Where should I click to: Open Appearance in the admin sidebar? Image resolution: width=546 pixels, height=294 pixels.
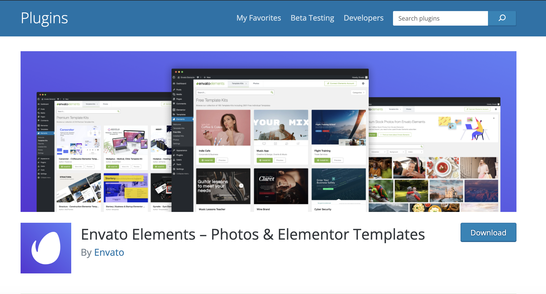tap(174, 150)
